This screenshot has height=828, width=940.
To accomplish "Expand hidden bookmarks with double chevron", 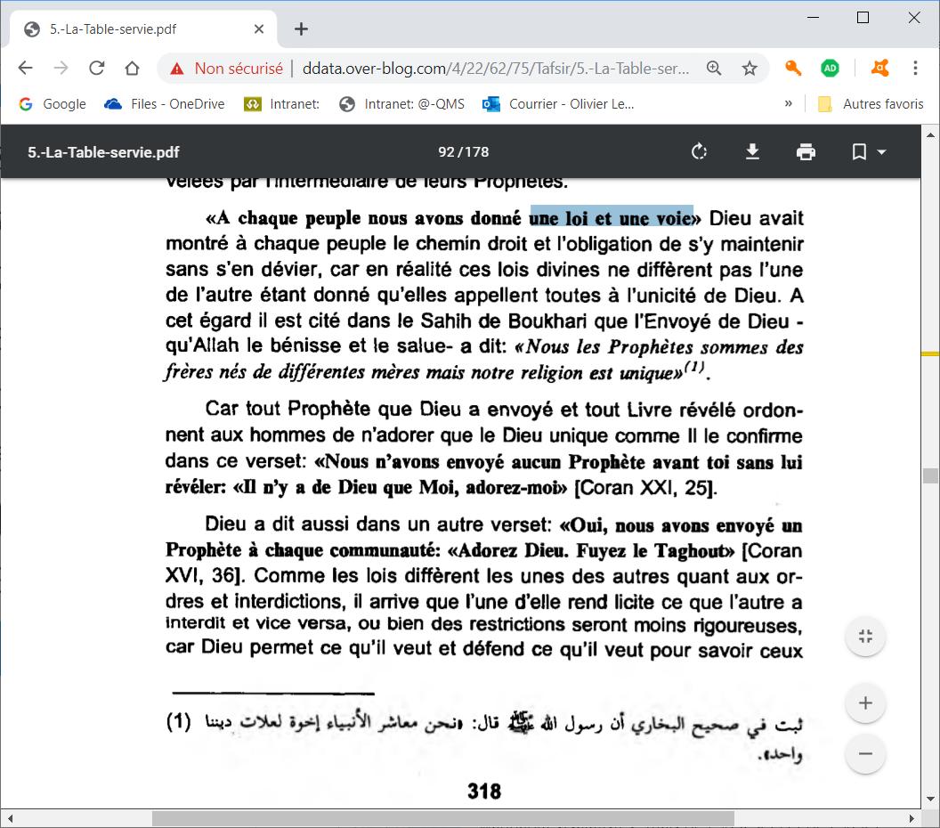I will tap(789, 104).
